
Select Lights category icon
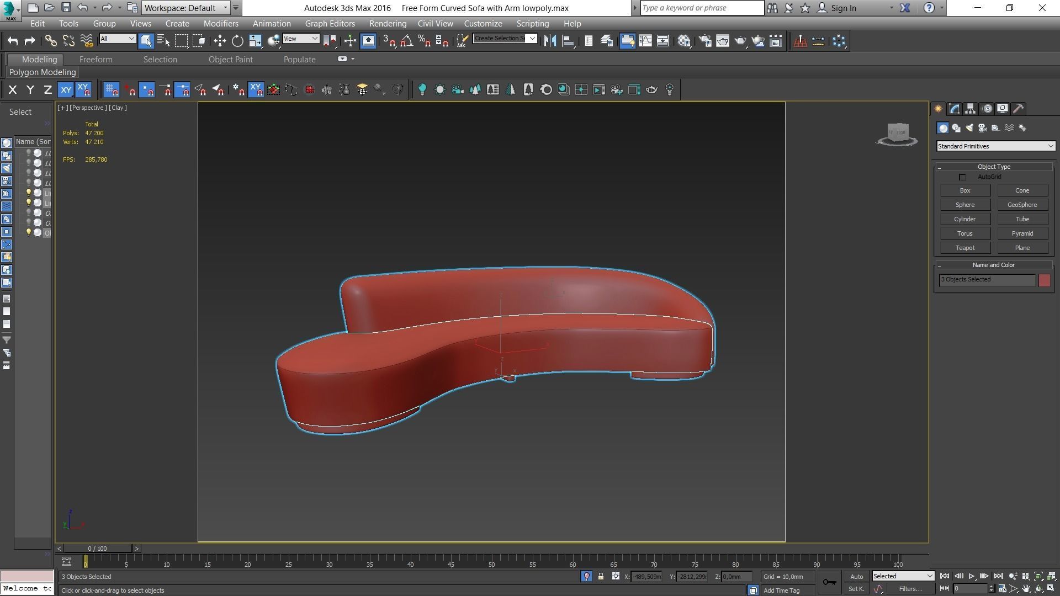point(969,128)
